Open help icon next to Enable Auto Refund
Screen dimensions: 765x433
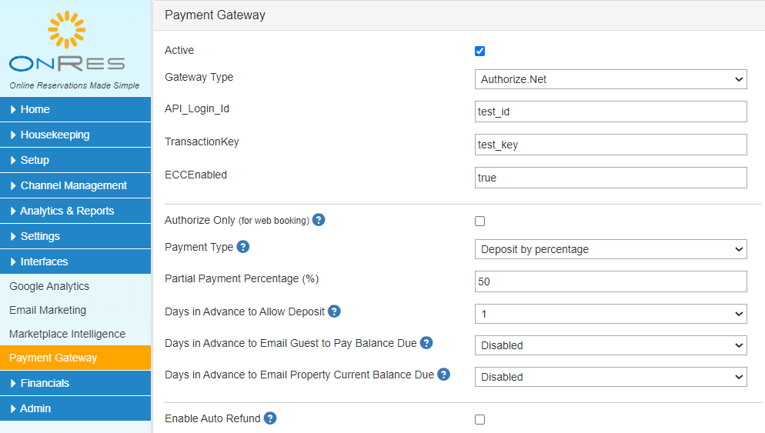tap(270, 418)
